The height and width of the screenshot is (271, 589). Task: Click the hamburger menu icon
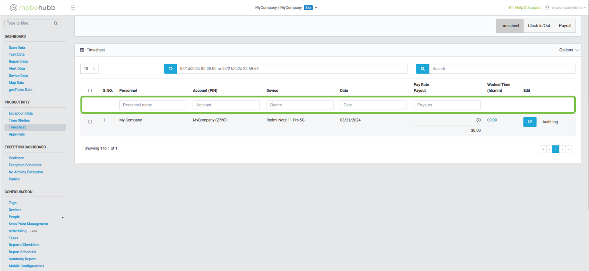(73, 7)
